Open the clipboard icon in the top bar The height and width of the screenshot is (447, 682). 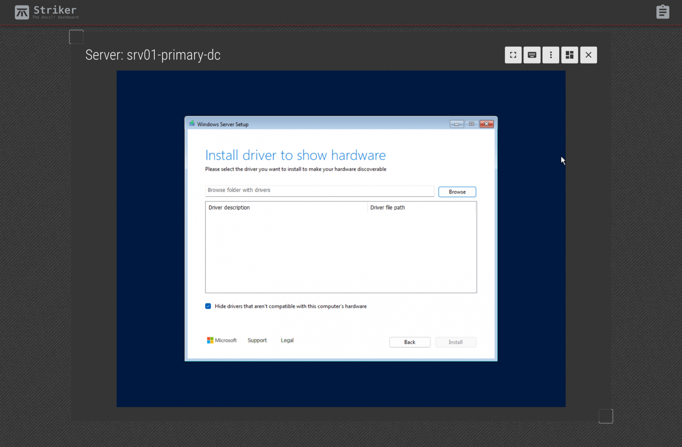click(x=662, y=12)
